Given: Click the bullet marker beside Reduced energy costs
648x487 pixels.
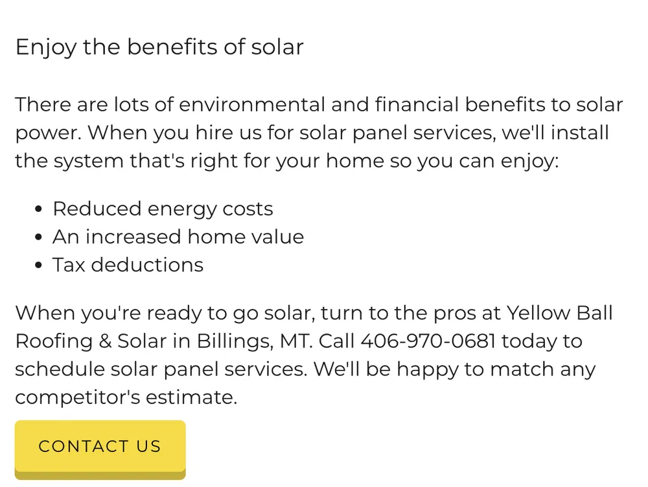Looking at the screenshot, I should coord(39,207).
